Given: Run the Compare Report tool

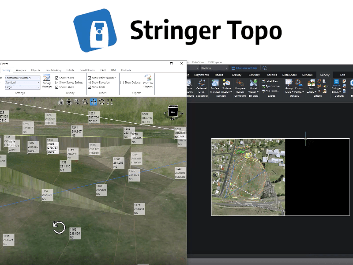Looking at the screenshot, I should (240, 86).
